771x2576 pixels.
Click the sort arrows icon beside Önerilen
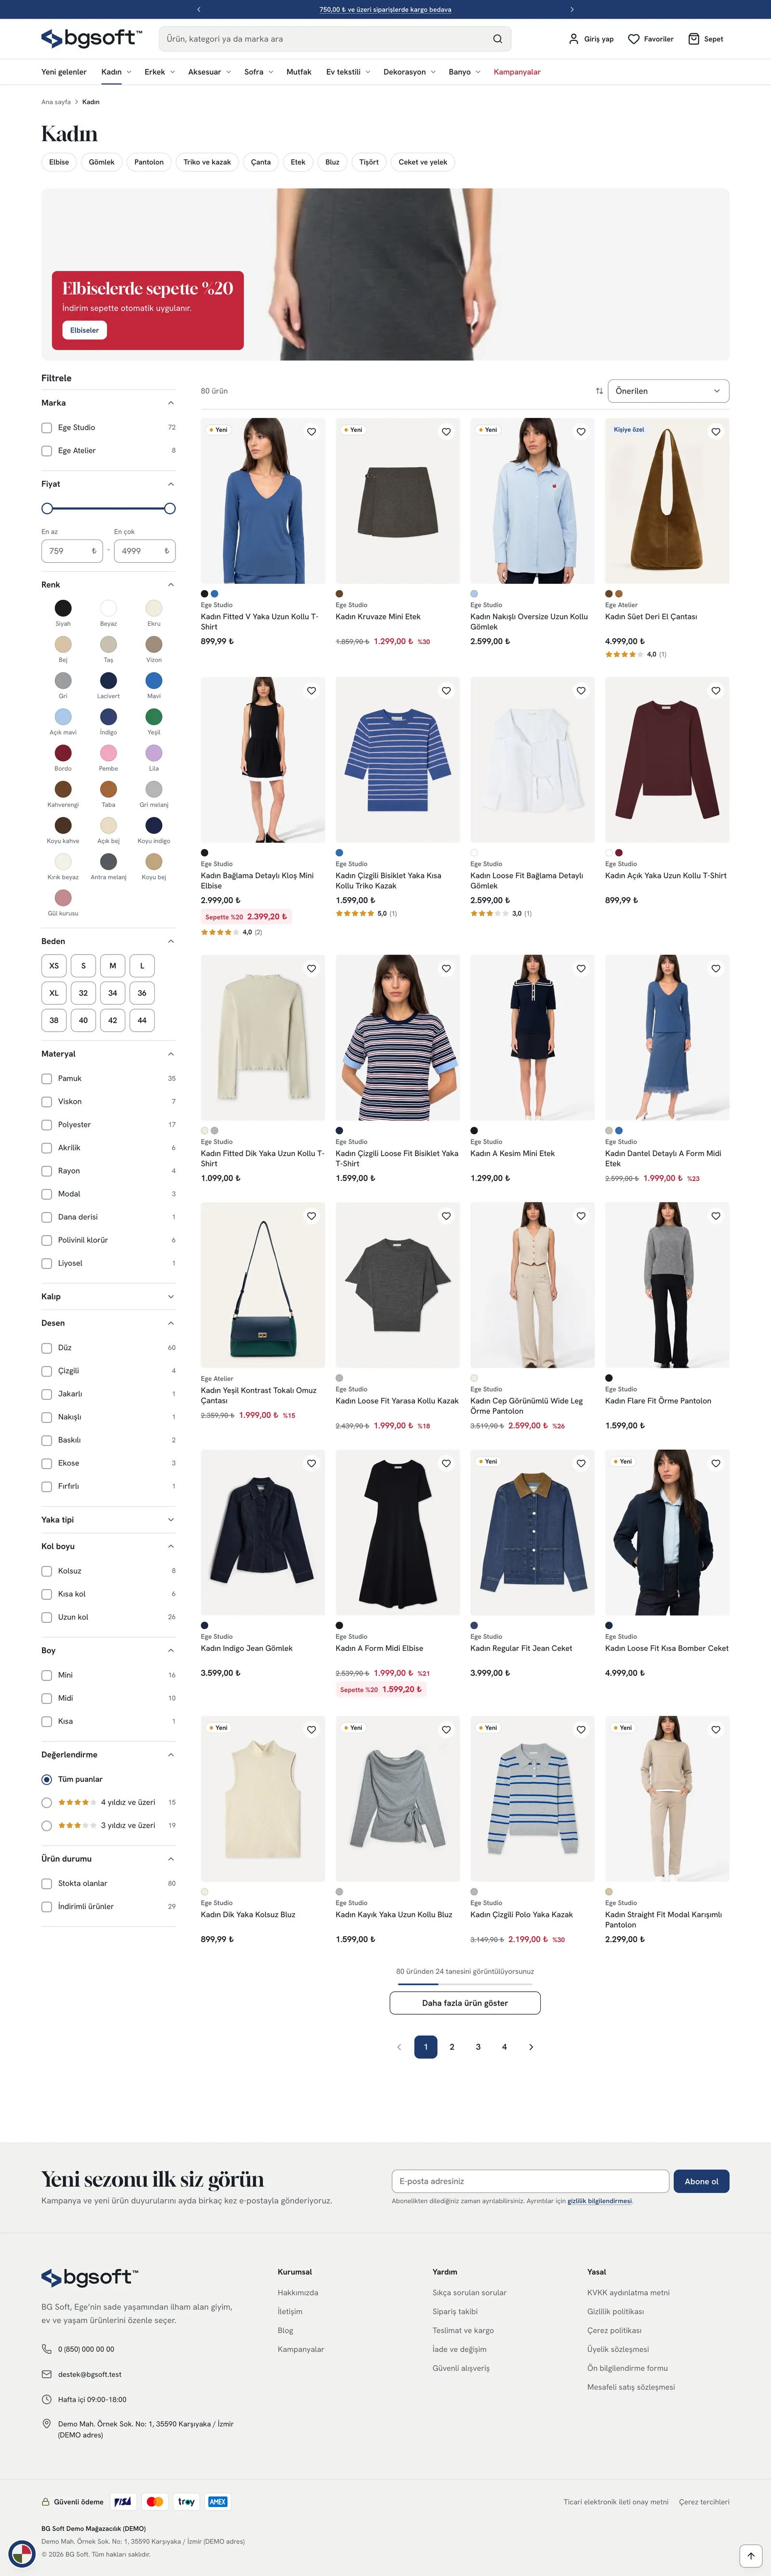click(599, 391)
